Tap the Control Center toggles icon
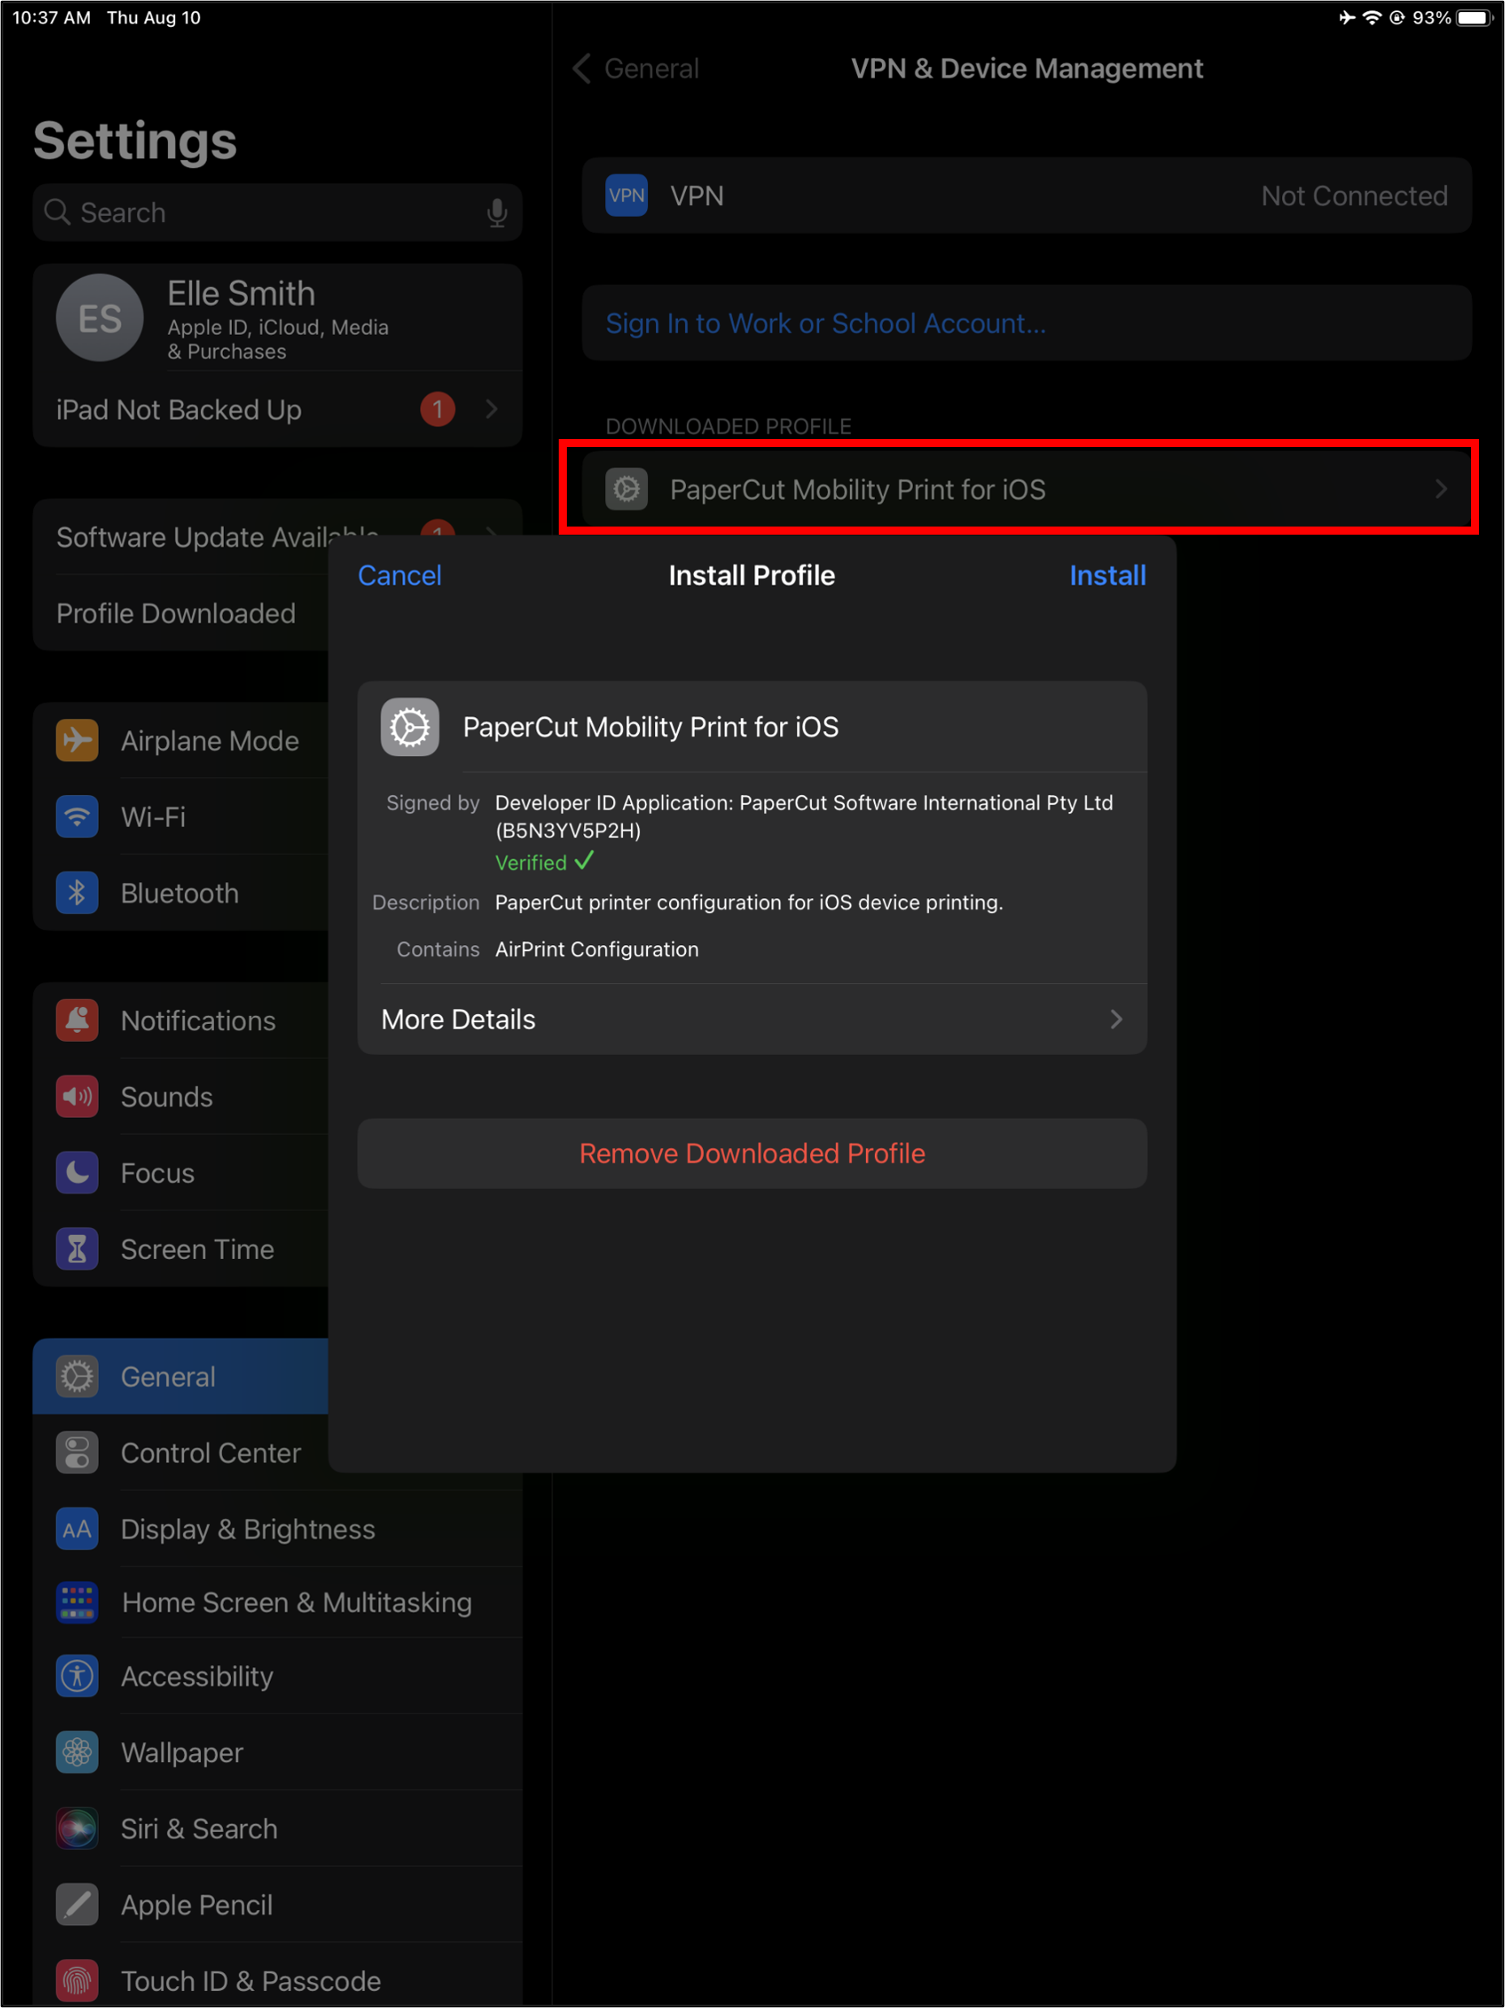1505x2008 pixels. coord(77,1452)
